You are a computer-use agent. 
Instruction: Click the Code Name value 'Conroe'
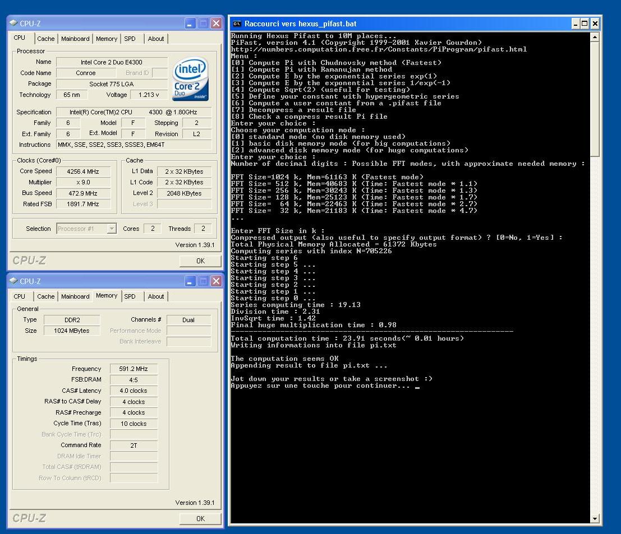86,73
